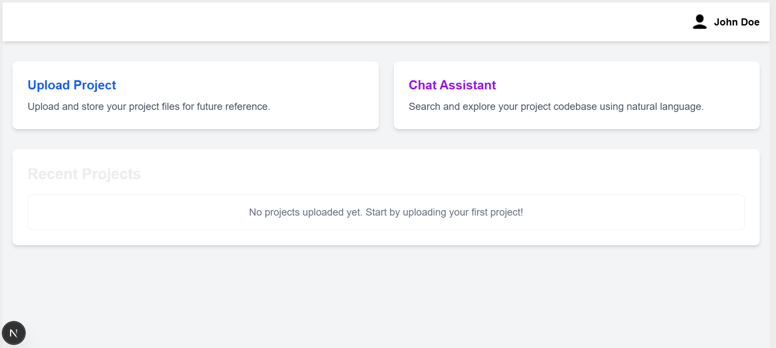Click "Upload and store" in the Upload card
This screenshot has width=776, height=348.
pyautogui.click(x=61, y=107)
